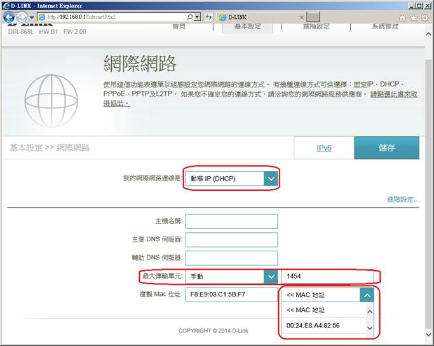This screenshot has width=434, height=346.
Task: Collapse the << MAC 地址 dropdown arrow
Action: [367, 294]
